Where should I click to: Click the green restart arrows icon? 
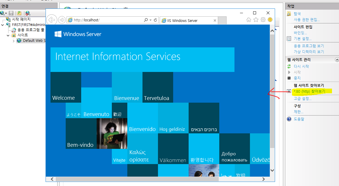[x=289, y=66]
